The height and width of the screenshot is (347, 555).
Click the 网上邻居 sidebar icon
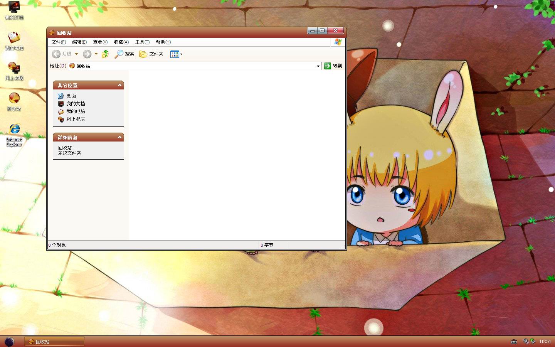[x=61, y=119]
